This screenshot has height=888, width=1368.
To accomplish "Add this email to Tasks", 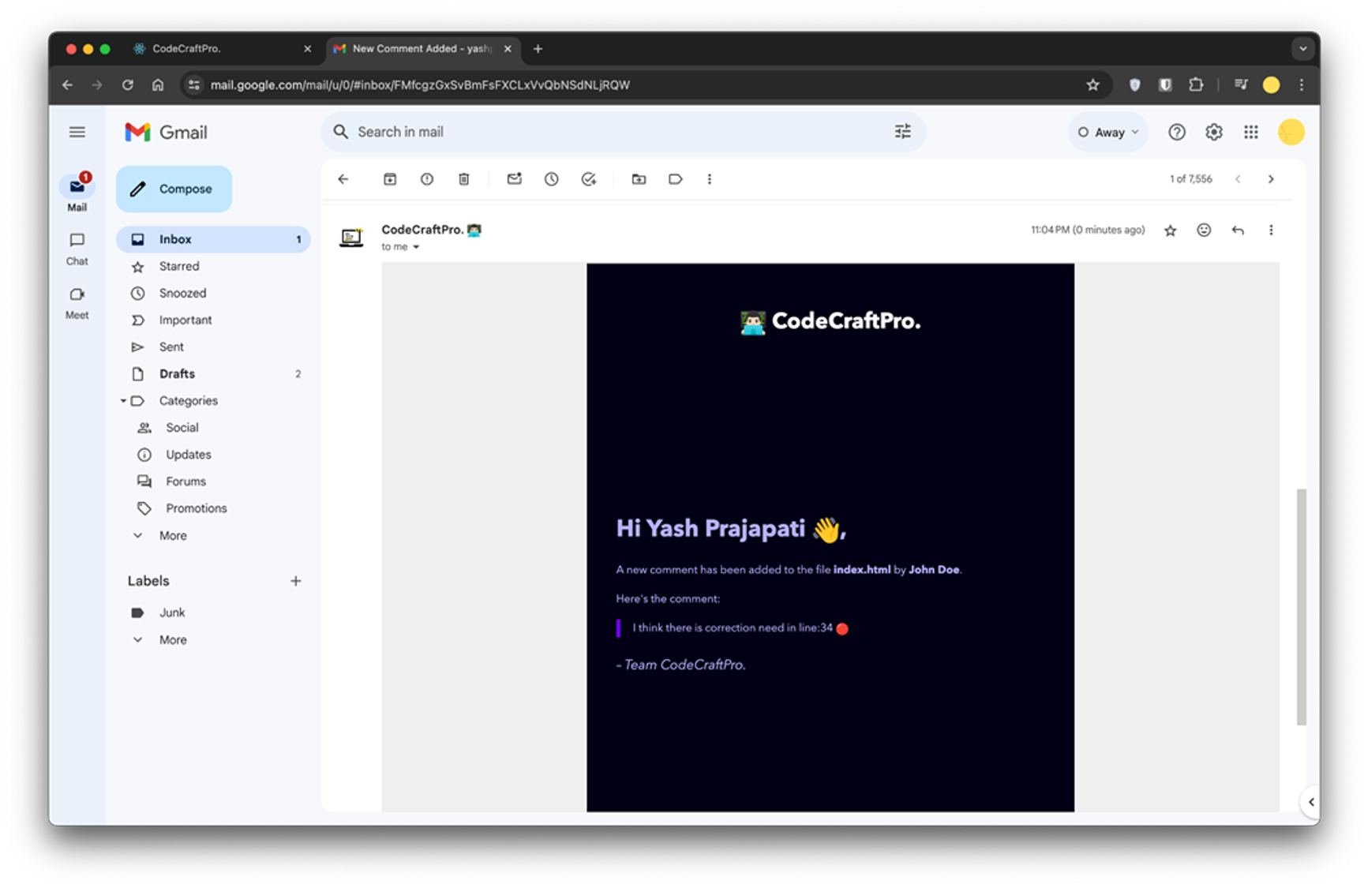I will [x=589, y=179].
